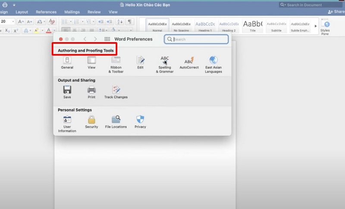The width and height of the screenshot is (345, 209).
Task: Open Save preferences
Action: (x=67, y=92)
